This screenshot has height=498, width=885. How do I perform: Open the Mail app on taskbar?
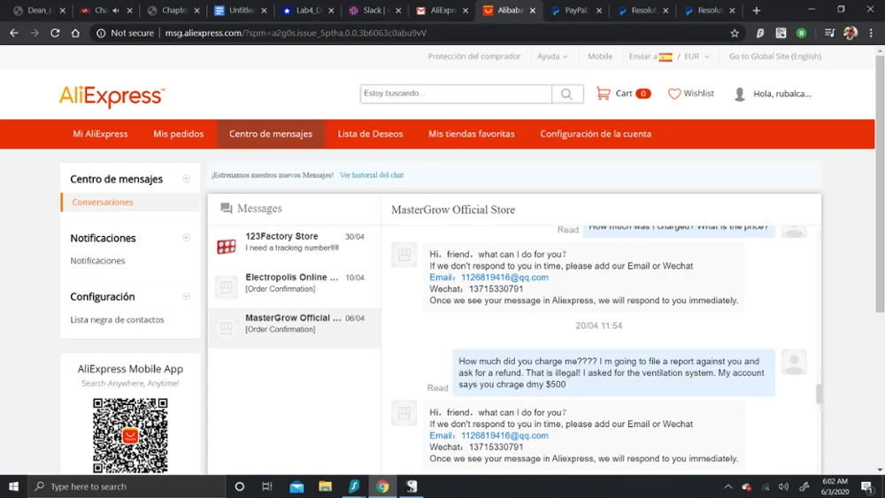(296, 487)
